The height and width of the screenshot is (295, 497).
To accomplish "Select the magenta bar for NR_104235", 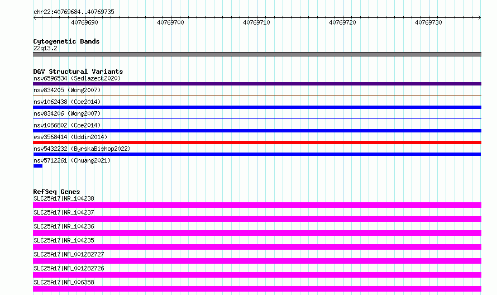I will pos(257,247).
